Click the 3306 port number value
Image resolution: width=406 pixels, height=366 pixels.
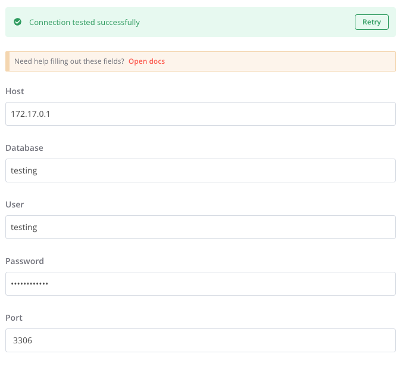tap(22, 340)
